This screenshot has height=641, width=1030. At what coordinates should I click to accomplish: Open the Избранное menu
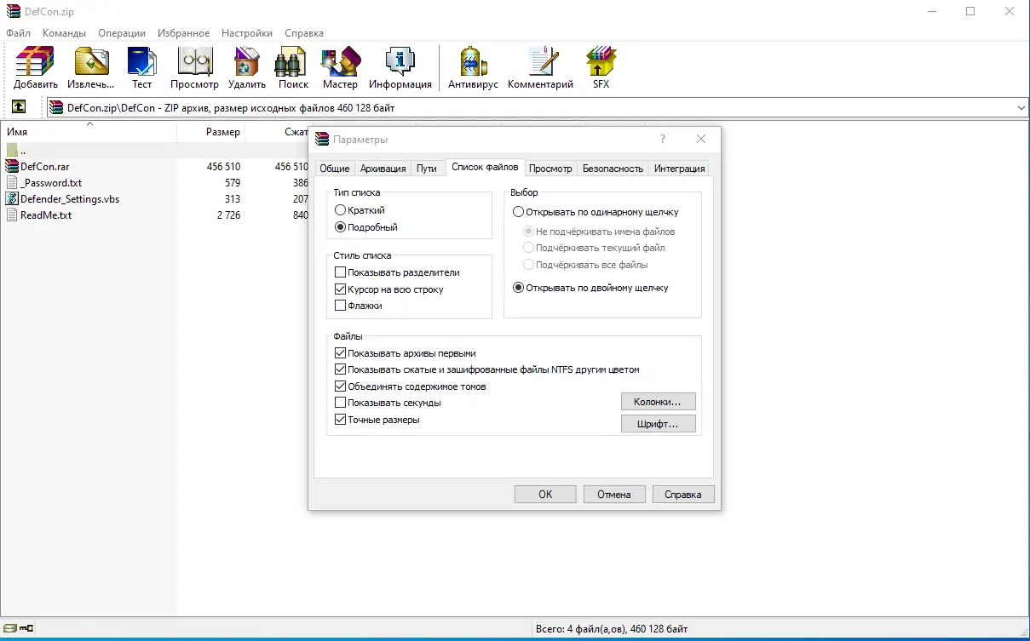click(183, 33)
